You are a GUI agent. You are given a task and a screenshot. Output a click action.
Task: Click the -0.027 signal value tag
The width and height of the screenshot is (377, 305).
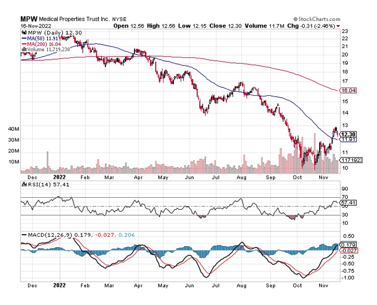pyautogui.click(x=349, y=250)
